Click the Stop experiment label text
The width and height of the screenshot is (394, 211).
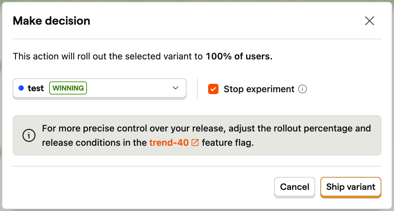tap(259, 89)
